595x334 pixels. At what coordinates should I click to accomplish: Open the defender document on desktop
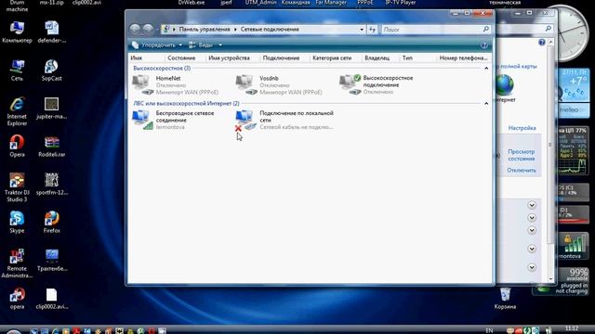pos(52,32)
